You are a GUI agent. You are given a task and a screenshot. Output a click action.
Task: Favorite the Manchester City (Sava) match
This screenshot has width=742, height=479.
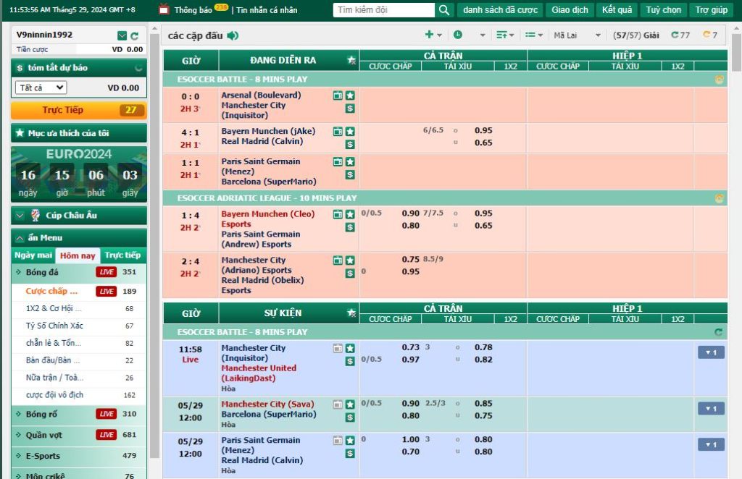(x=350, y=404)
